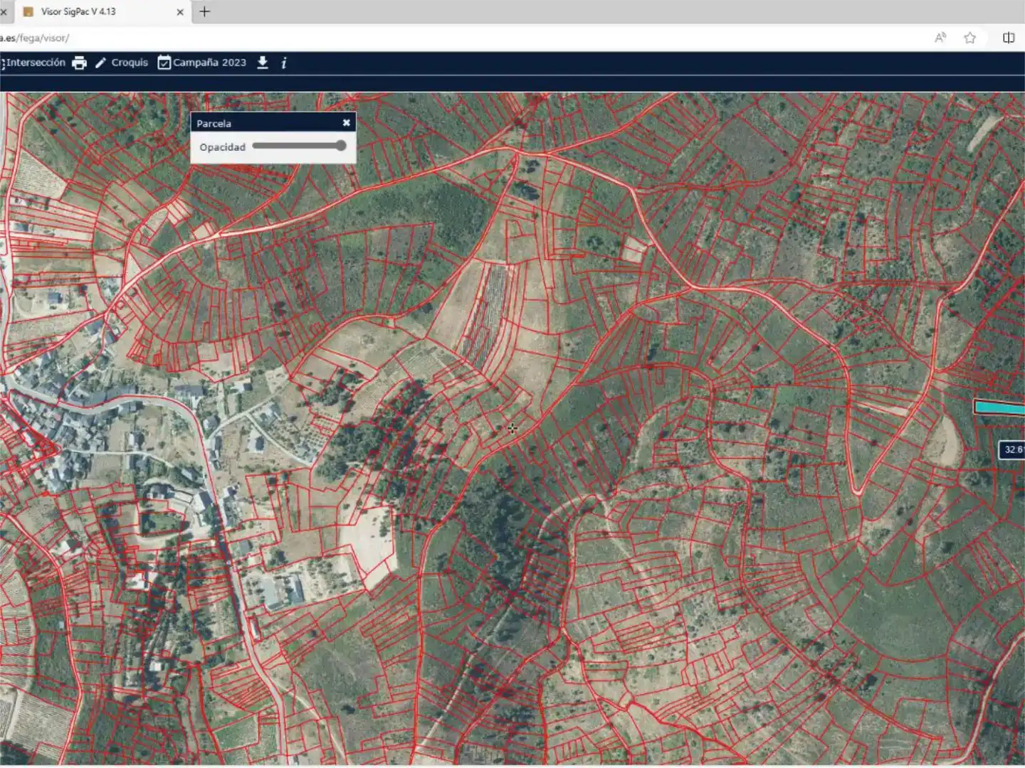Click the read aloud icon in address bar
1025x768 pixels.
[940, 38]
